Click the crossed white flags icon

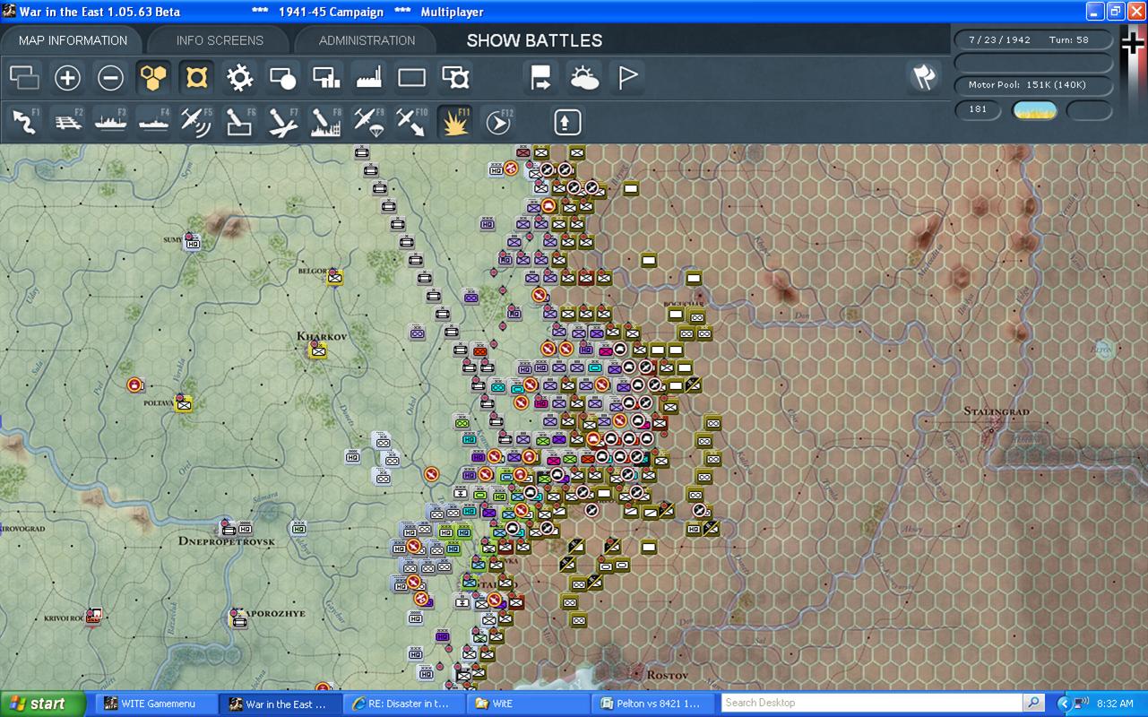click(924, 77)
